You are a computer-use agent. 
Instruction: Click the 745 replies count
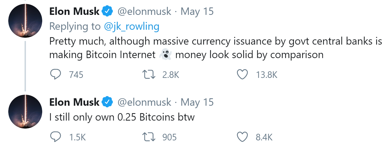click(76, 75)
